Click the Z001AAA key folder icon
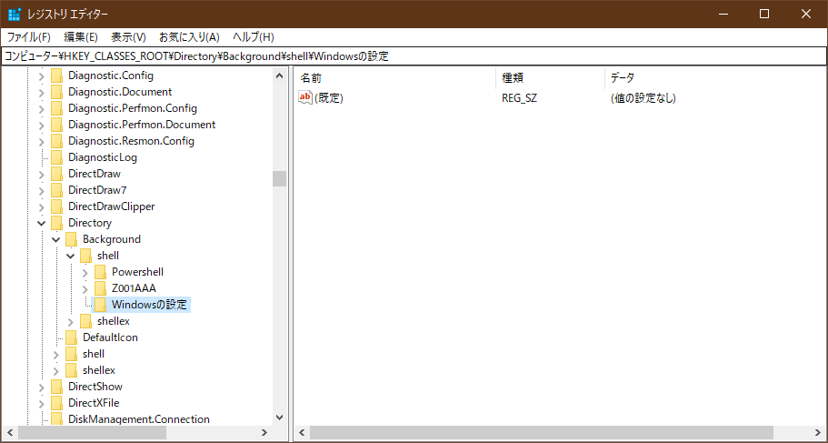Image resolution: width=828 pixels, height=443 pixels. pos(101,288)
